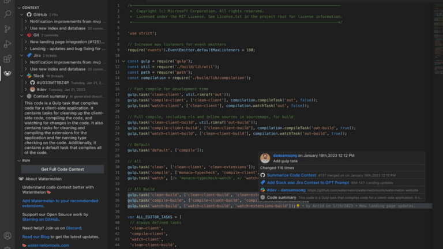Open the Accounts icon in activity bar
Image resolution: width=443 pixels, height=249 pixels.
pos(7,235)
